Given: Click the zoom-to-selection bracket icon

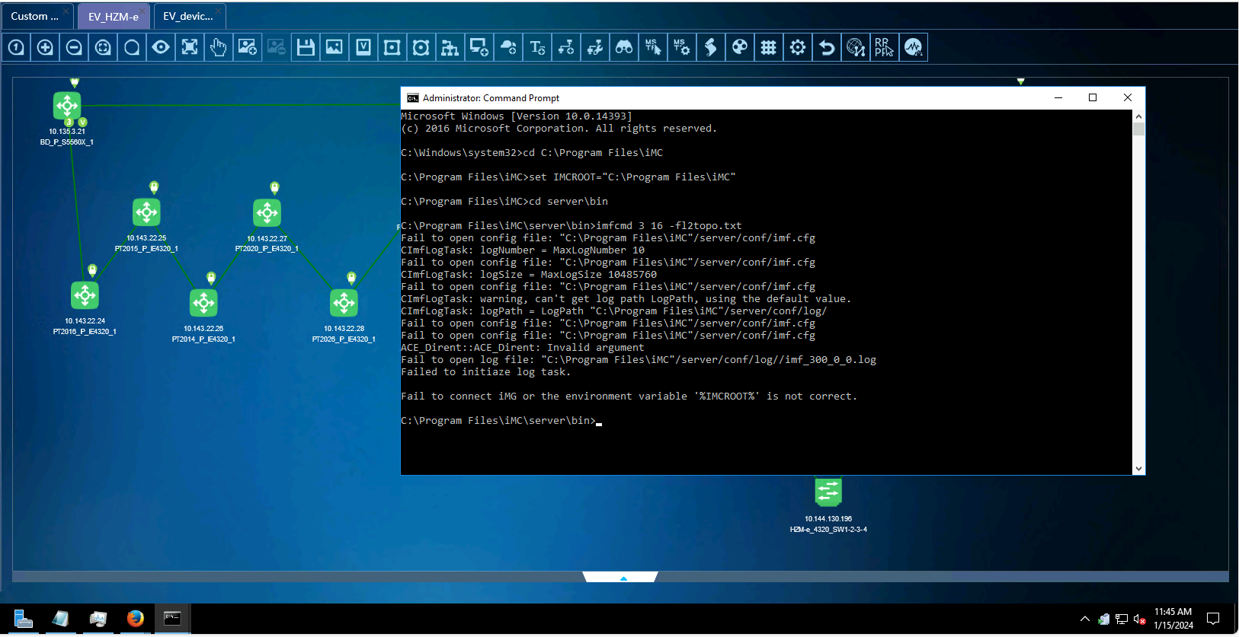Looking at the screenshot, I should click(x=103, y=47).
